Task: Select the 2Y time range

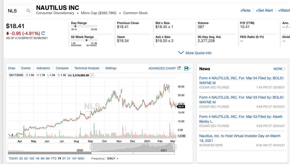Action: pos(64,158)
